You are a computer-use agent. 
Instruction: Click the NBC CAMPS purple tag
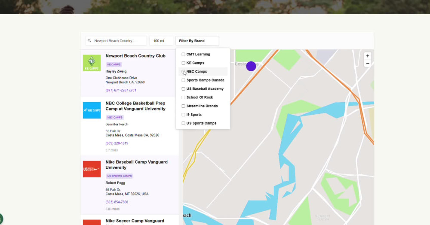coord(115,117)
